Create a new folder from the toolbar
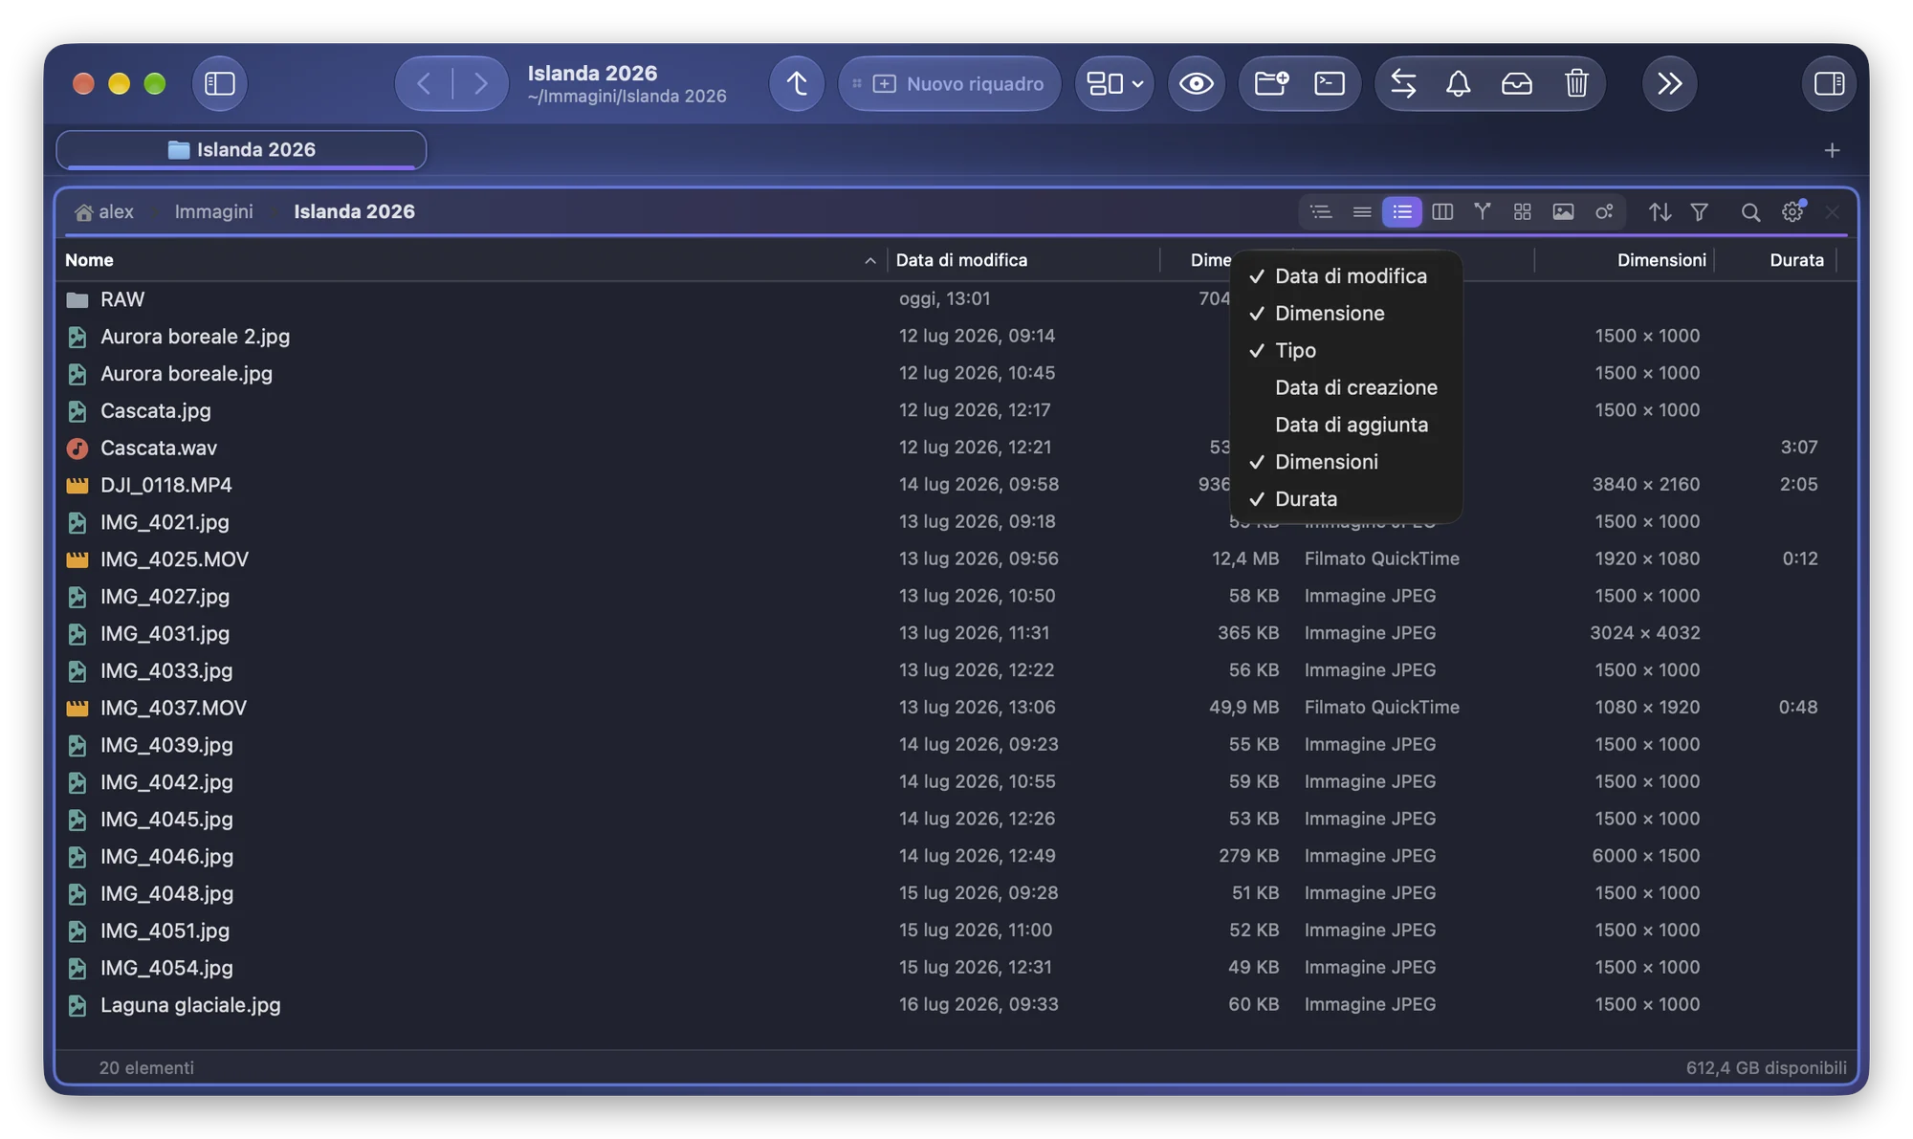 coord(1271,83)
